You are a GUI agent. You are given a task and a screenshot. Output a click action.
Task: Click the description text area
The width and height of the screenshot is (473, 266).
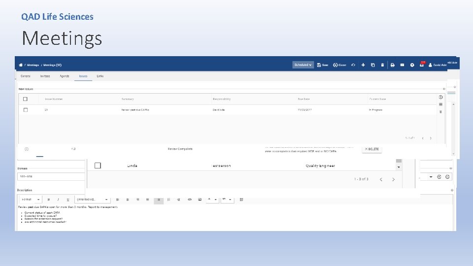point(235,218)
